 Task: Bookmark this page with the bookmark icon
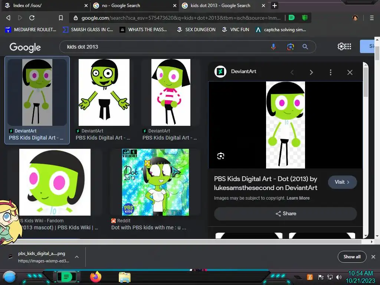(x=61, y=18)
